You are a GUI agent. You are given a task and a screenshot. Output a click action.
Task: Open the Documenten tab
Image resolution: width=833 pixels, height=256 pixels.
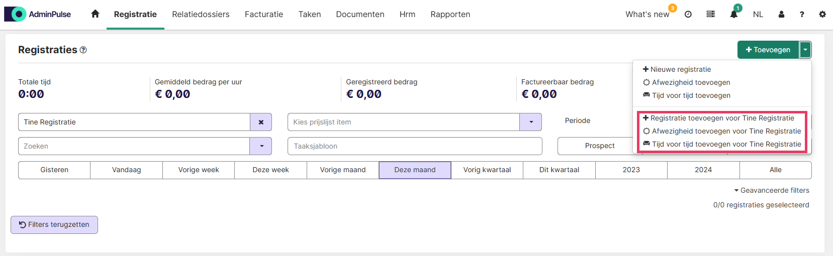360,15
